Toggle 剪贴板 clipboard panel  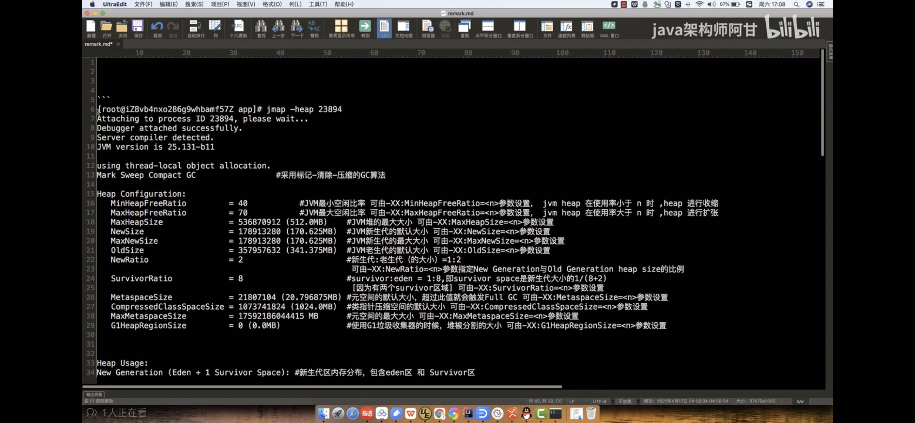[587, 29]
